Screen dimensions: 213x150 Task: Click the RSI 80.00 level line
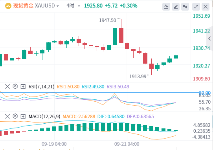pyautogui.click(x=99, y=93)
